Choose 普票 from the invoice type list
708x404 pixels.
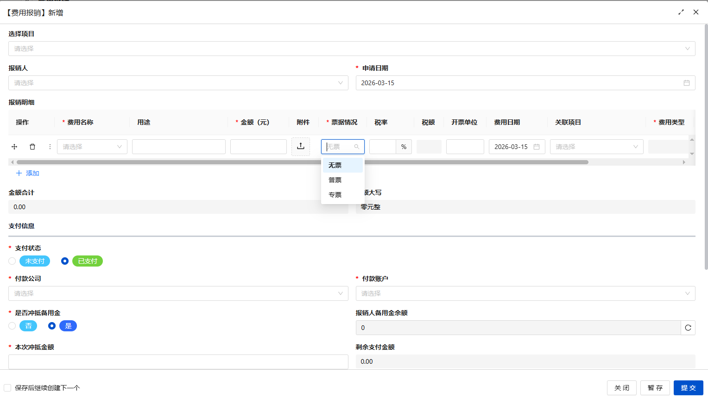(335, 180)
